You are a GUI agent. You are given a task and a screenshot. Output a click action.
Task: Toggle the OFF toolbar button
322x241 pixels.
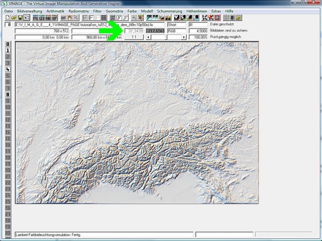coord(63,18)
